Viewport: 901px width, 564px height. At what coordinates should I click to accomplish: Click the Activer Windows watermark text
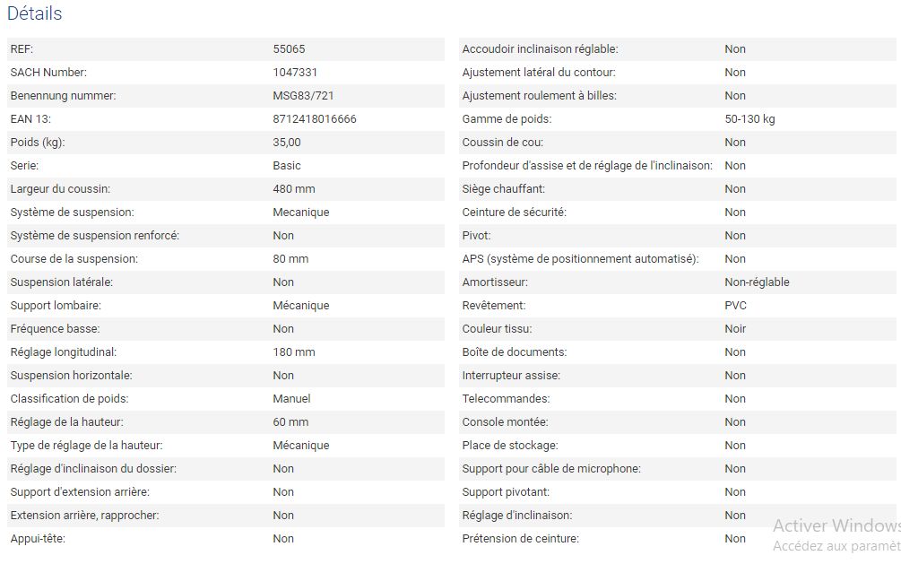pos(836,526)
